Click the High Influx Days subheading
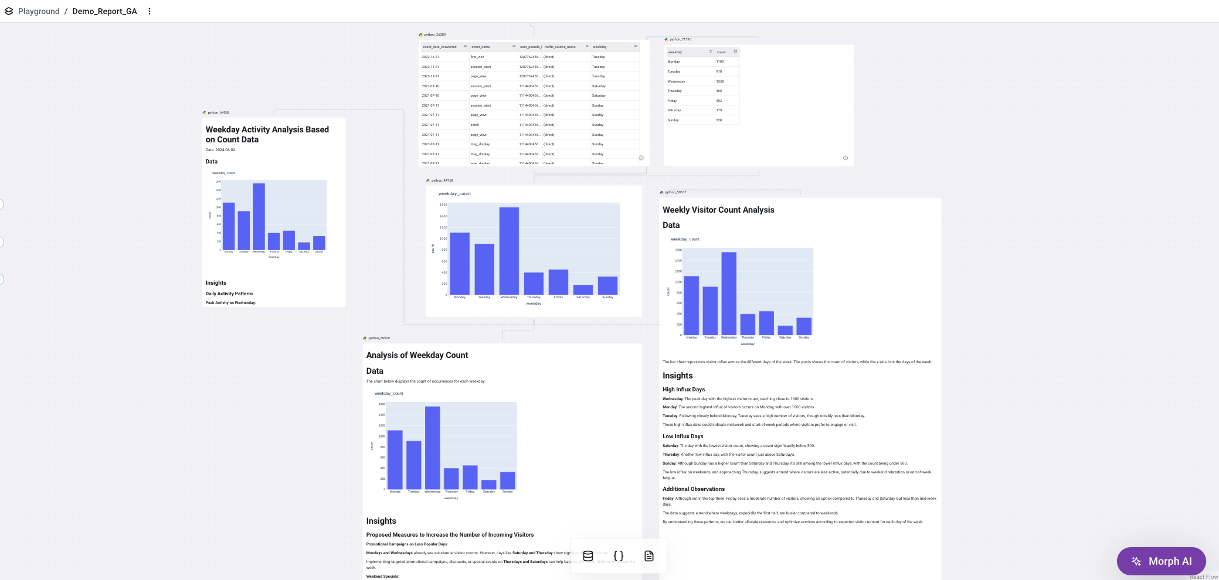 tap(684, 389)
